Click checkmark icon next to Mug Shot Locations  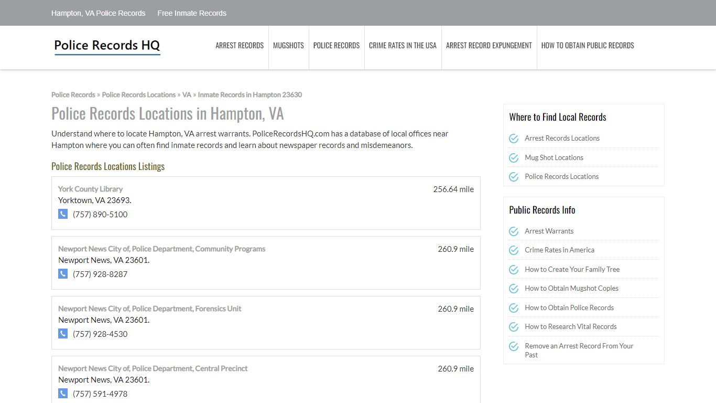(x=514, y=157)
